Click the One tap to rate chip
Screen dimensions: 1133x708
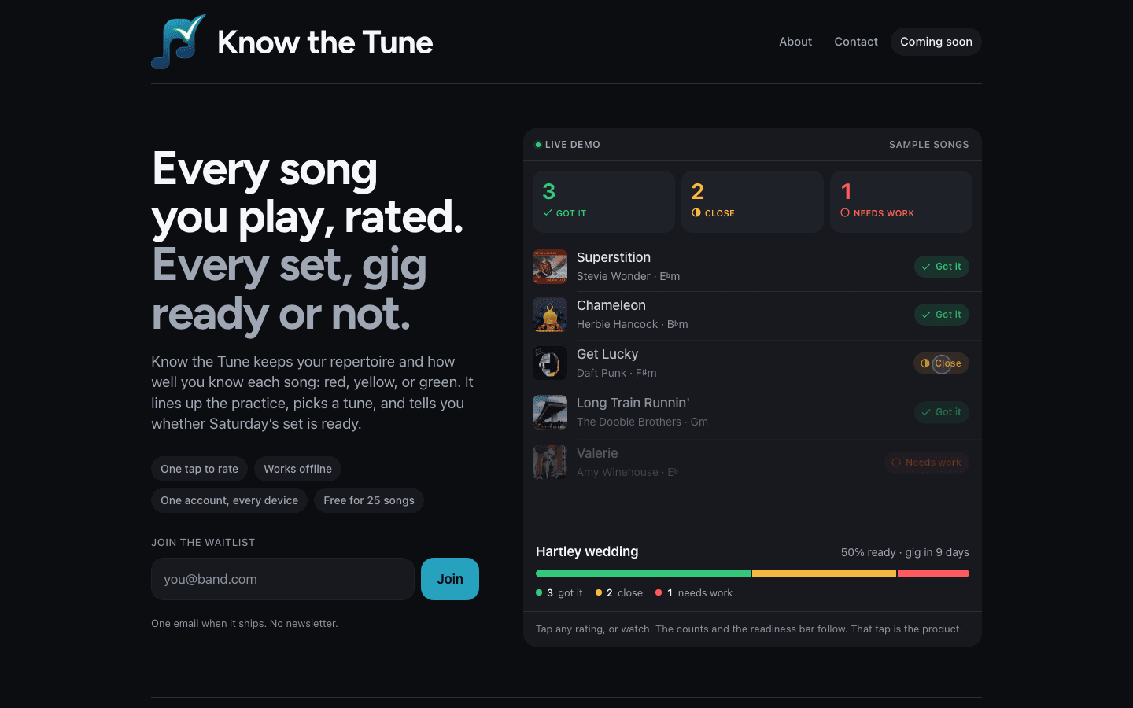(x=199, y=469)
